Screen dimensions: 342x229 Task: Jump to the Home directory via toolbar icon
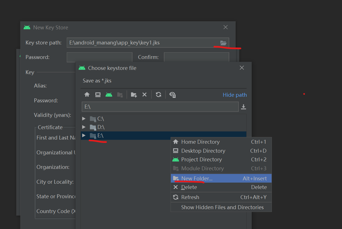(x=87, y=95)
